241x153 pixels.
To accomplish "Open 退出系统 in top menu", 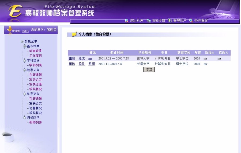I will click(136, 21).
